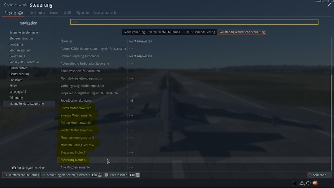Switch to the Zuschaueransicht tab
The image size is (334, 188).
(105, 13)
